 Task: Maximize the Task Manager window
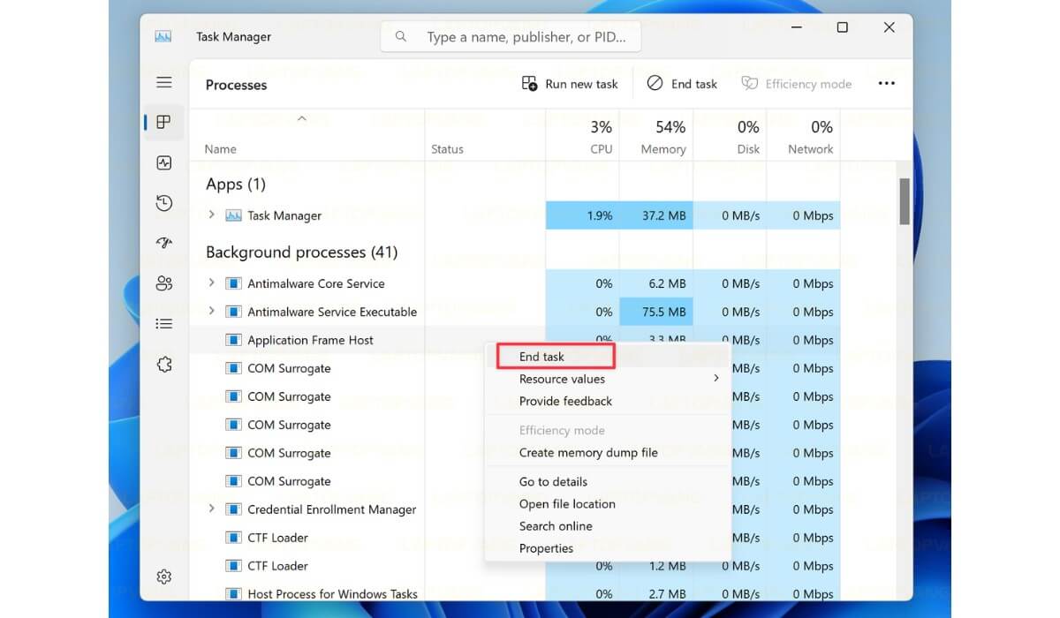[x=842, y=28]
